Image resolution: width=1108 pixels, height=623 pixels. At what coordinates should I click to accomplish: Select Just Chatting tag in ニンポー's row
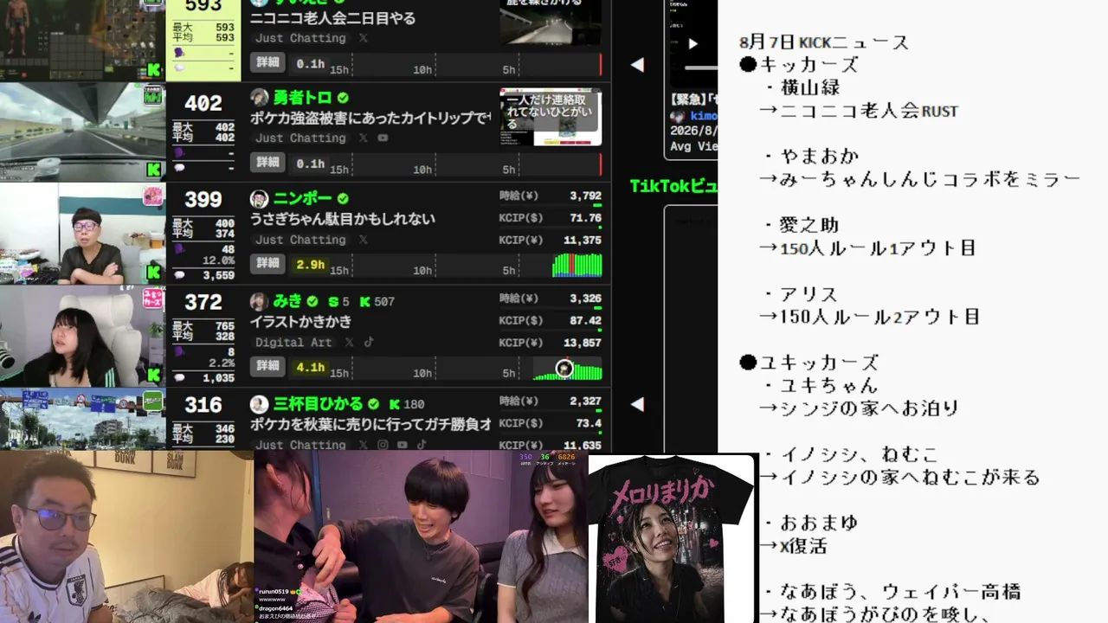tap(300, 240)
